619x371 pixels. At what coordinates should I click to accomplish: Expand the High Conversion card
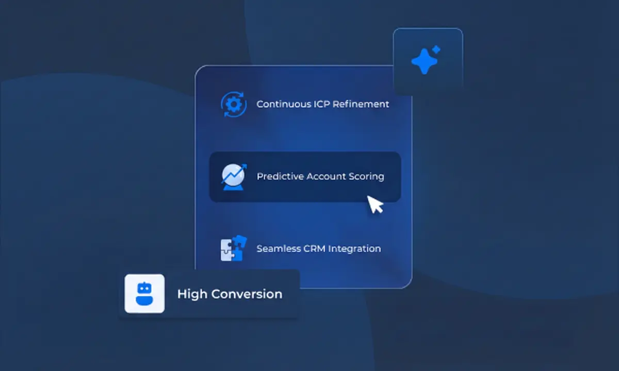tap(209, 294)
